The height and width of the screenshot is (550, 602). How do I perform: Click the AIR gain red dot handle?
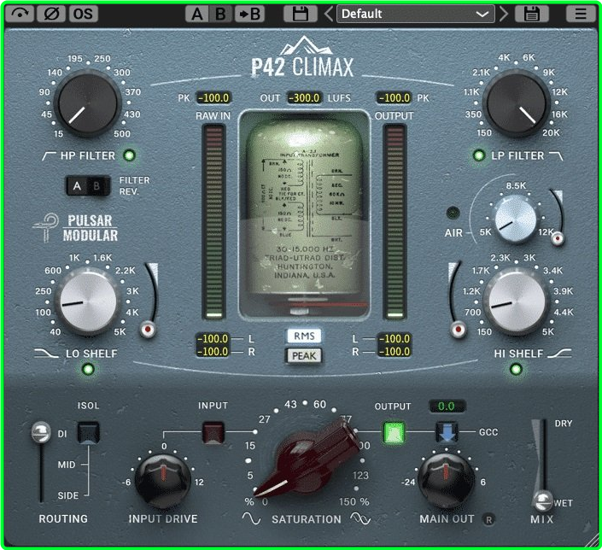pyautogui.click(x=558, y=238)
